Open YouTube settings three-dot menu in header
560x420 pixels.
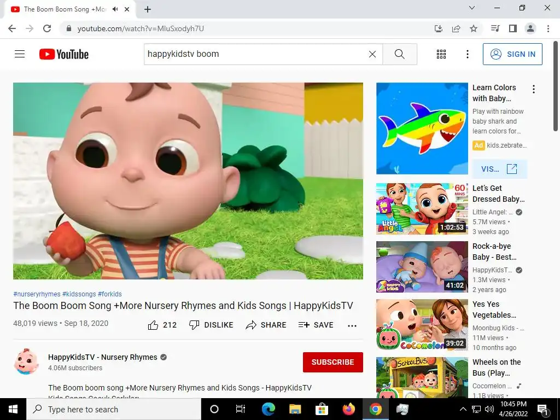[467, 54]
